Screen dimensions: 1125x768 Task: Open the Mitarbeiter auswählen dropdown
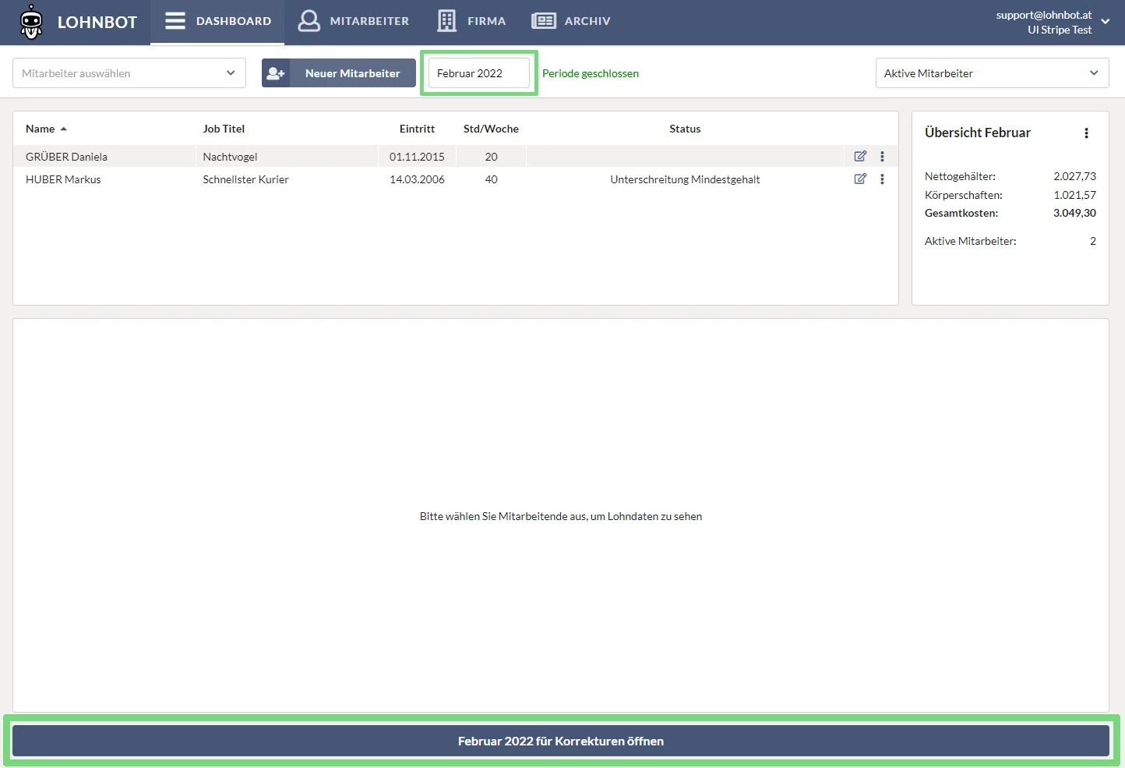(x=129, y=73)
